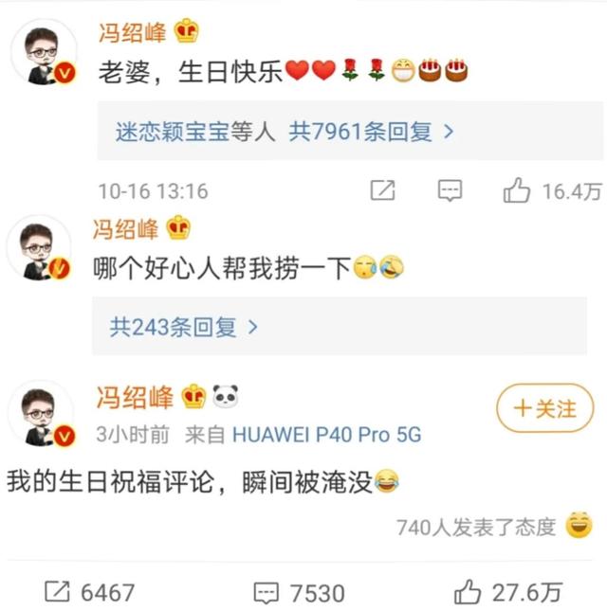Tap the 冯绍峰 username on the second comment

click(125, 228)
